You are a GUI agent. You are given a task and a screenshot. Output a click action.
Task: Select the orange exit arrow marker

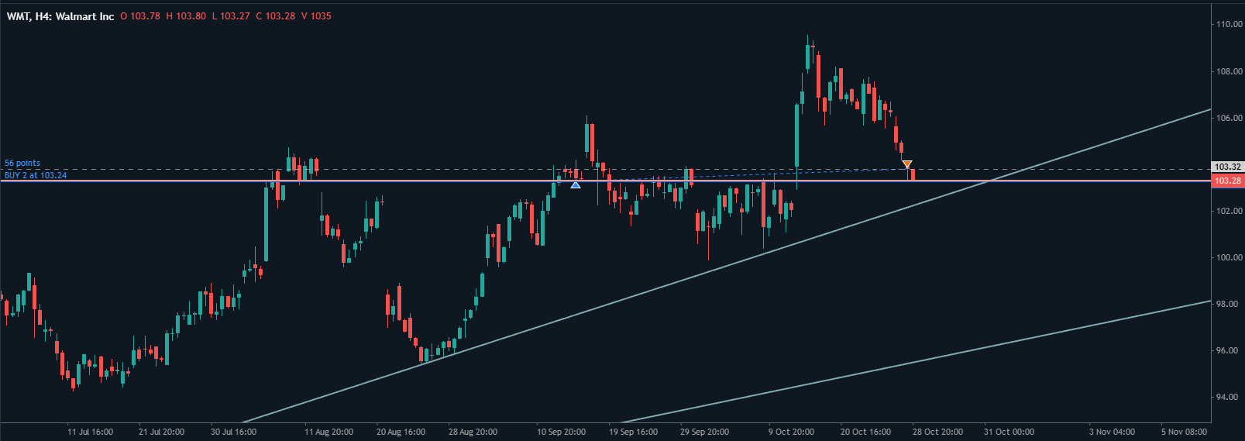(907, 164)
